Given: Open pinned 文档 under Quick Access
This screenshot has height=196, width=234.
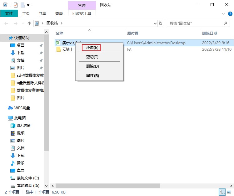Looking at the screenshot, I should [x=20, y=60].
